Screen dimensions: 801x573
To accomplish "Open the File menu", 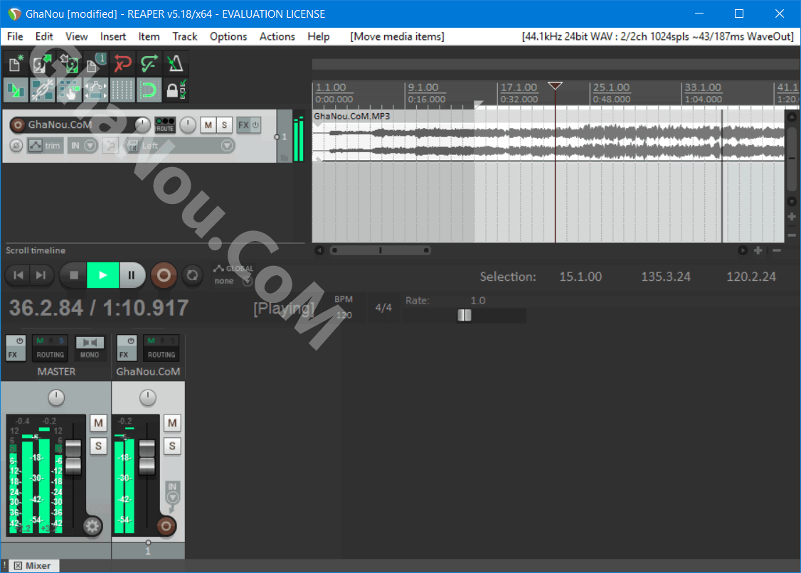I will pos(15,37).
